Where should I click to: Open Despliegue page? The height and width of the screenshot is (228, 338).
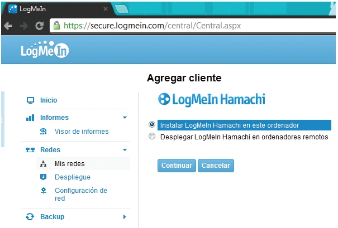pyautogui.click(x=73, y=177)
